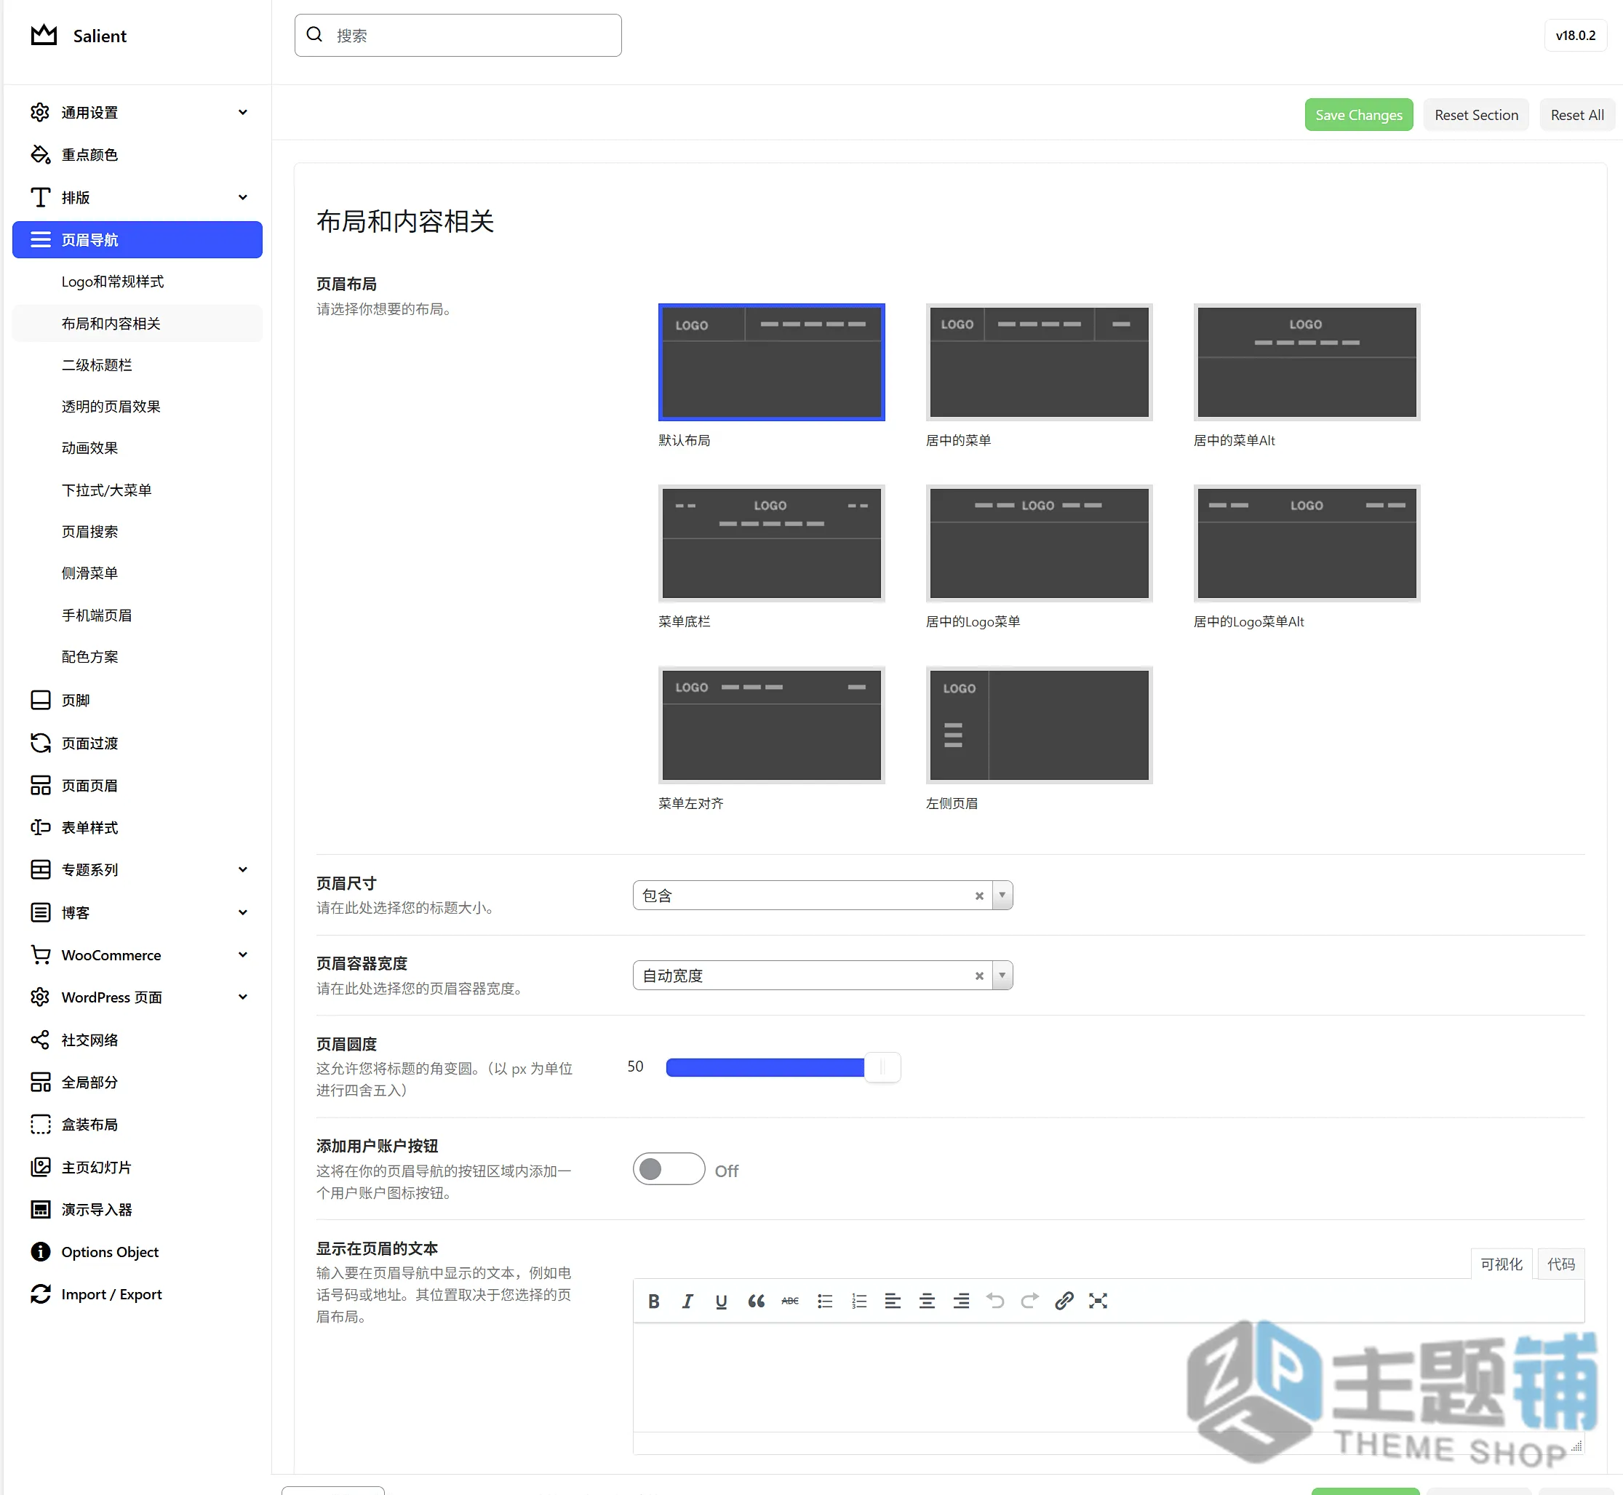Click the Reset Section button
This screenshot has width=1623, height=1495.
(x=1476, y=115)
